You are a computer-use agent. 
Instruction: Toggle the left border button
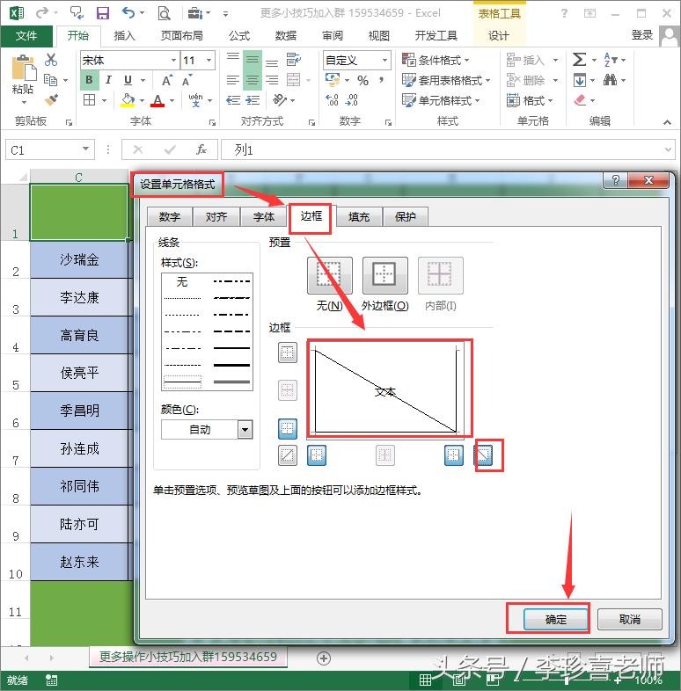[316, 455]
